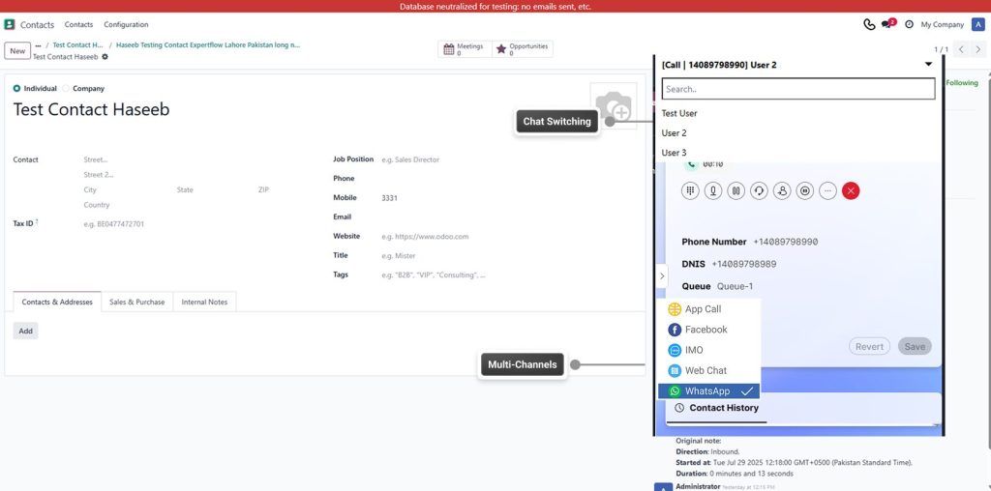Select the Individual radio option
Viewport: 991px width, 491px height.
(x=16, y=88)
